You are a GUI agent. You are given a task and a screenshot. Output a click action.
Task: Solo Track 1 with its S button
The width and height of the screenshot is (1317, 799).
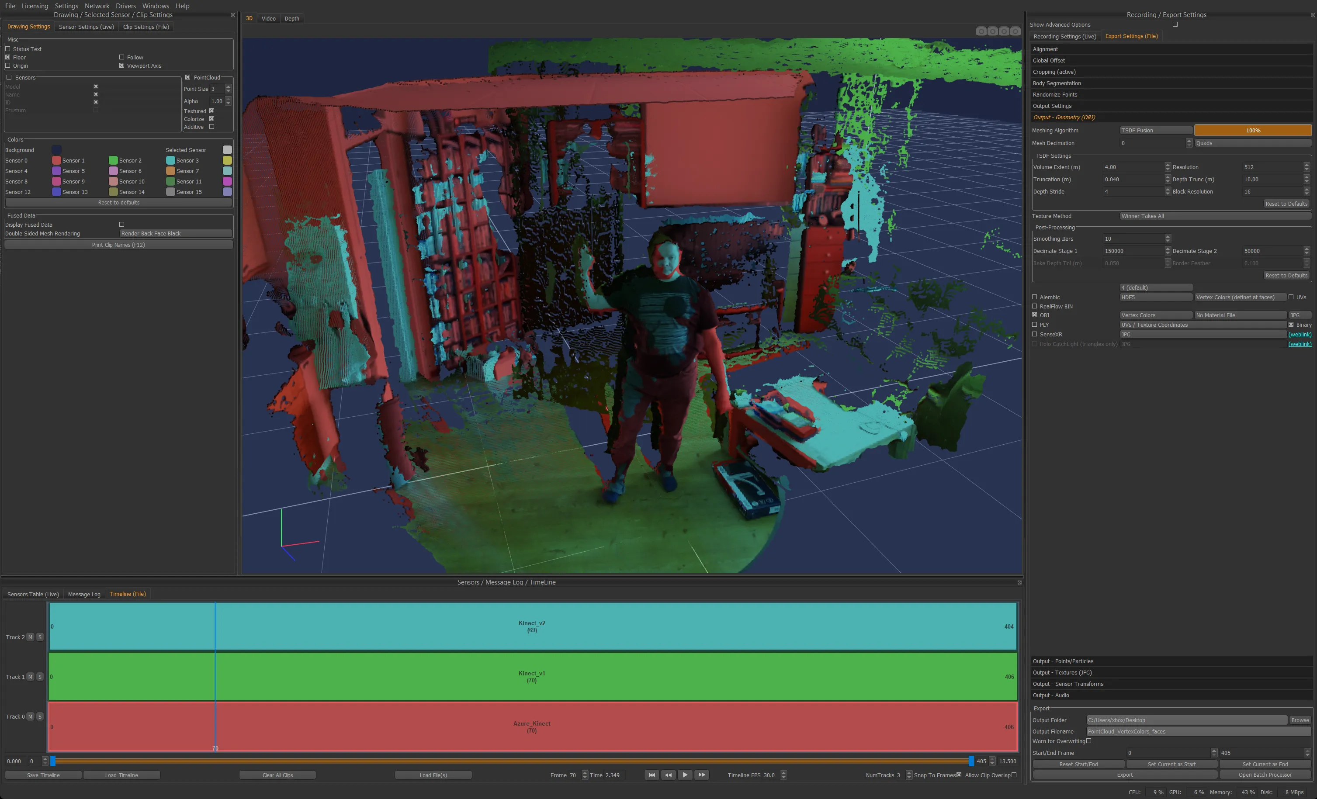tap(40, 677)
